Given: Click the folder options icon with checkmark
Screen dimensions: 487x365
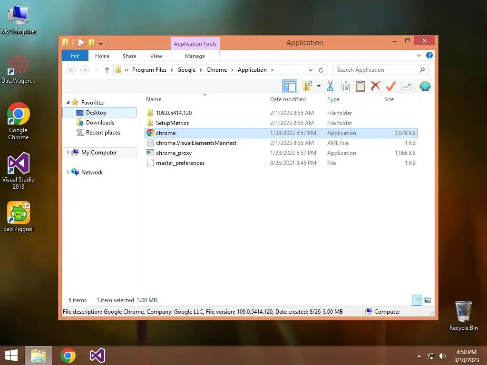Looking at the screenshot, I should [x=307, y=86].
